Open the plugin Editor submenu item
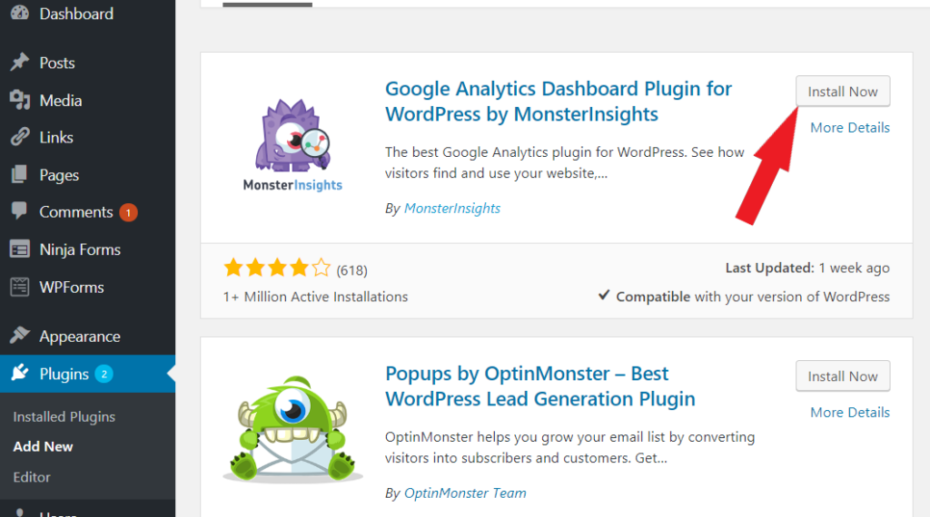 tap(32, 477)
